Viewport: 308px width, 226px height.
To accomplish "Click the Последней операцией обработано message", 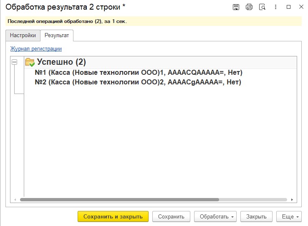I will tap(67, 21).
